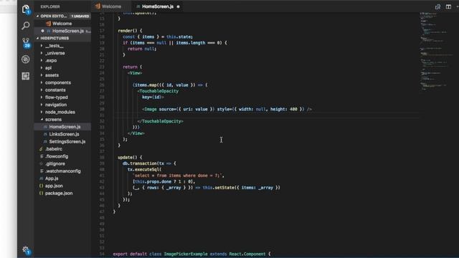Expand the components folder
The image size is (459, 258).
click(63, 82)
